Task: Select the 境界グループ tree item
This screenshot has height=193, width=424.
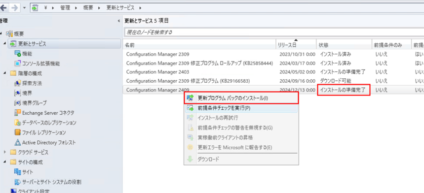Action: (35, 103)
